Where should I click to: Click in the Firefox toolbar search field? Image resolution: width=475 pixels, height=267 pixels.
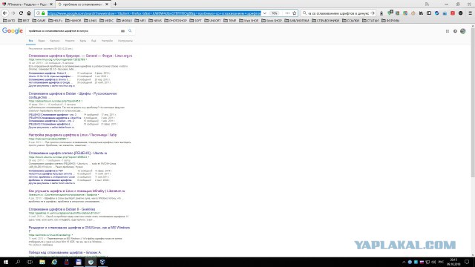pyautogui.click(x=338, y=13)
